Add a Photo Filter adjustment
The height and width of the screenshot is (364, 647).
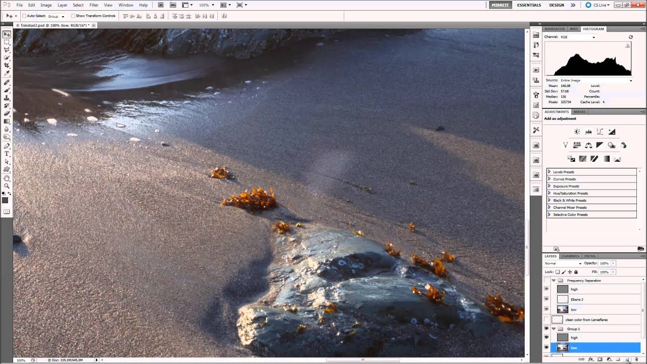(612, 145)
